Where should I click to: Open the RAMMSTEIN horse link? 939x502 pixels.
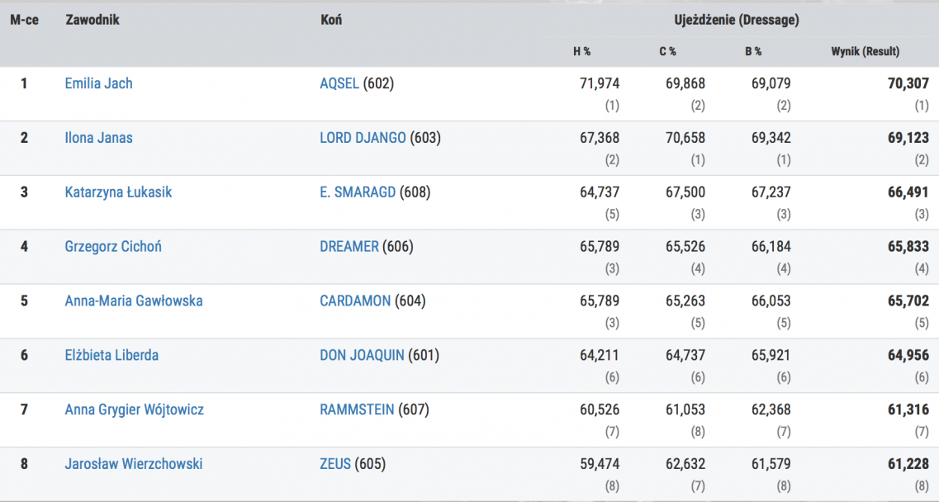click(357, 410)
